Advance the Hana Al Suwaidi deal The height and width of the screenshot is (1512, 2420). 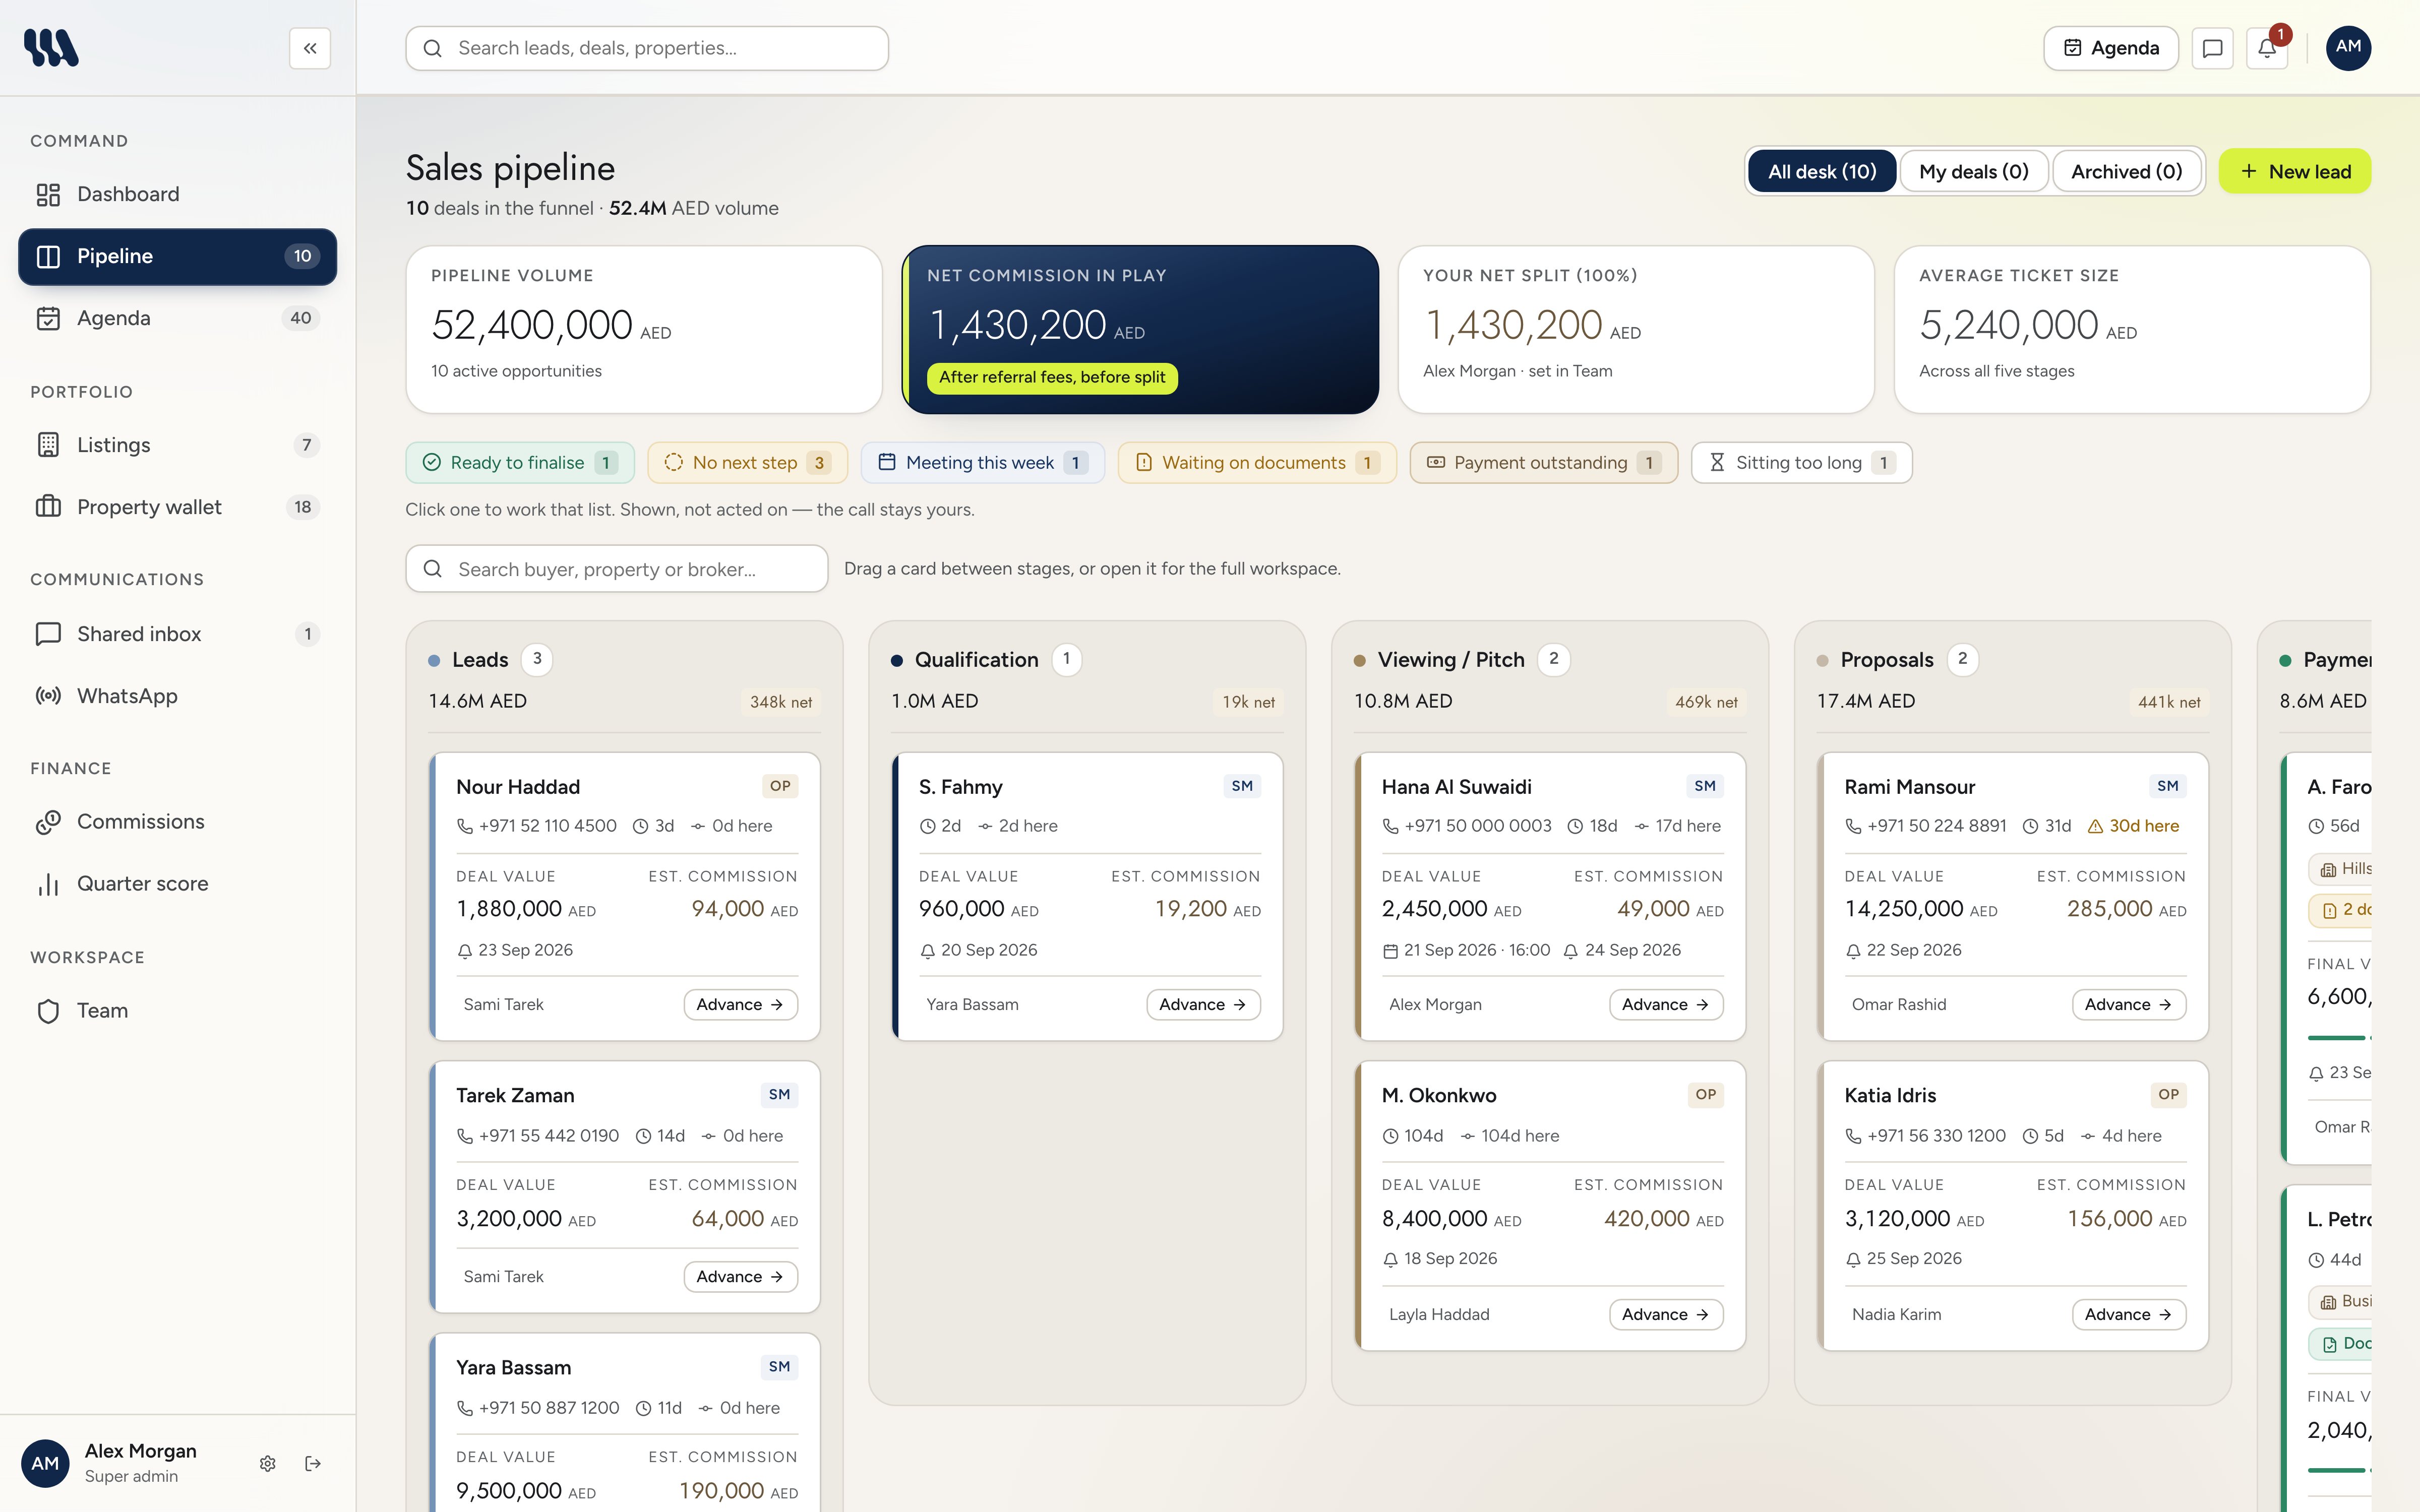[x=1666, y=1005]
